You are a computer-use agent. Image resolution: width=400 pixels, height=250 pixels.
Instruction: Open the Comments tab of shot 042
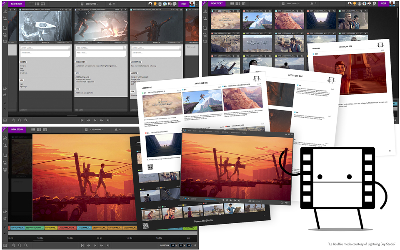click(173, 43)
